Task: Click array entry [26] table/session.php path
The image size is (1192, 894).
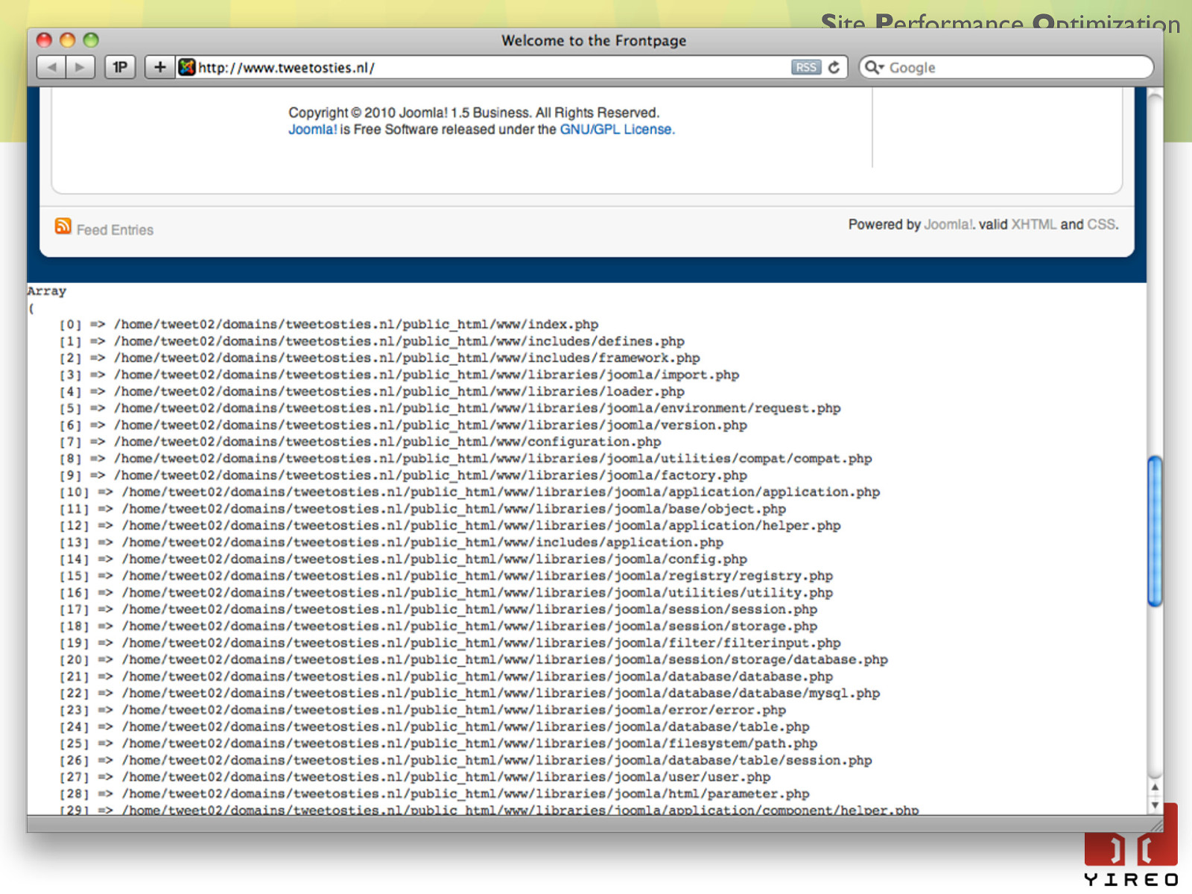Action: tap(497, 760)
